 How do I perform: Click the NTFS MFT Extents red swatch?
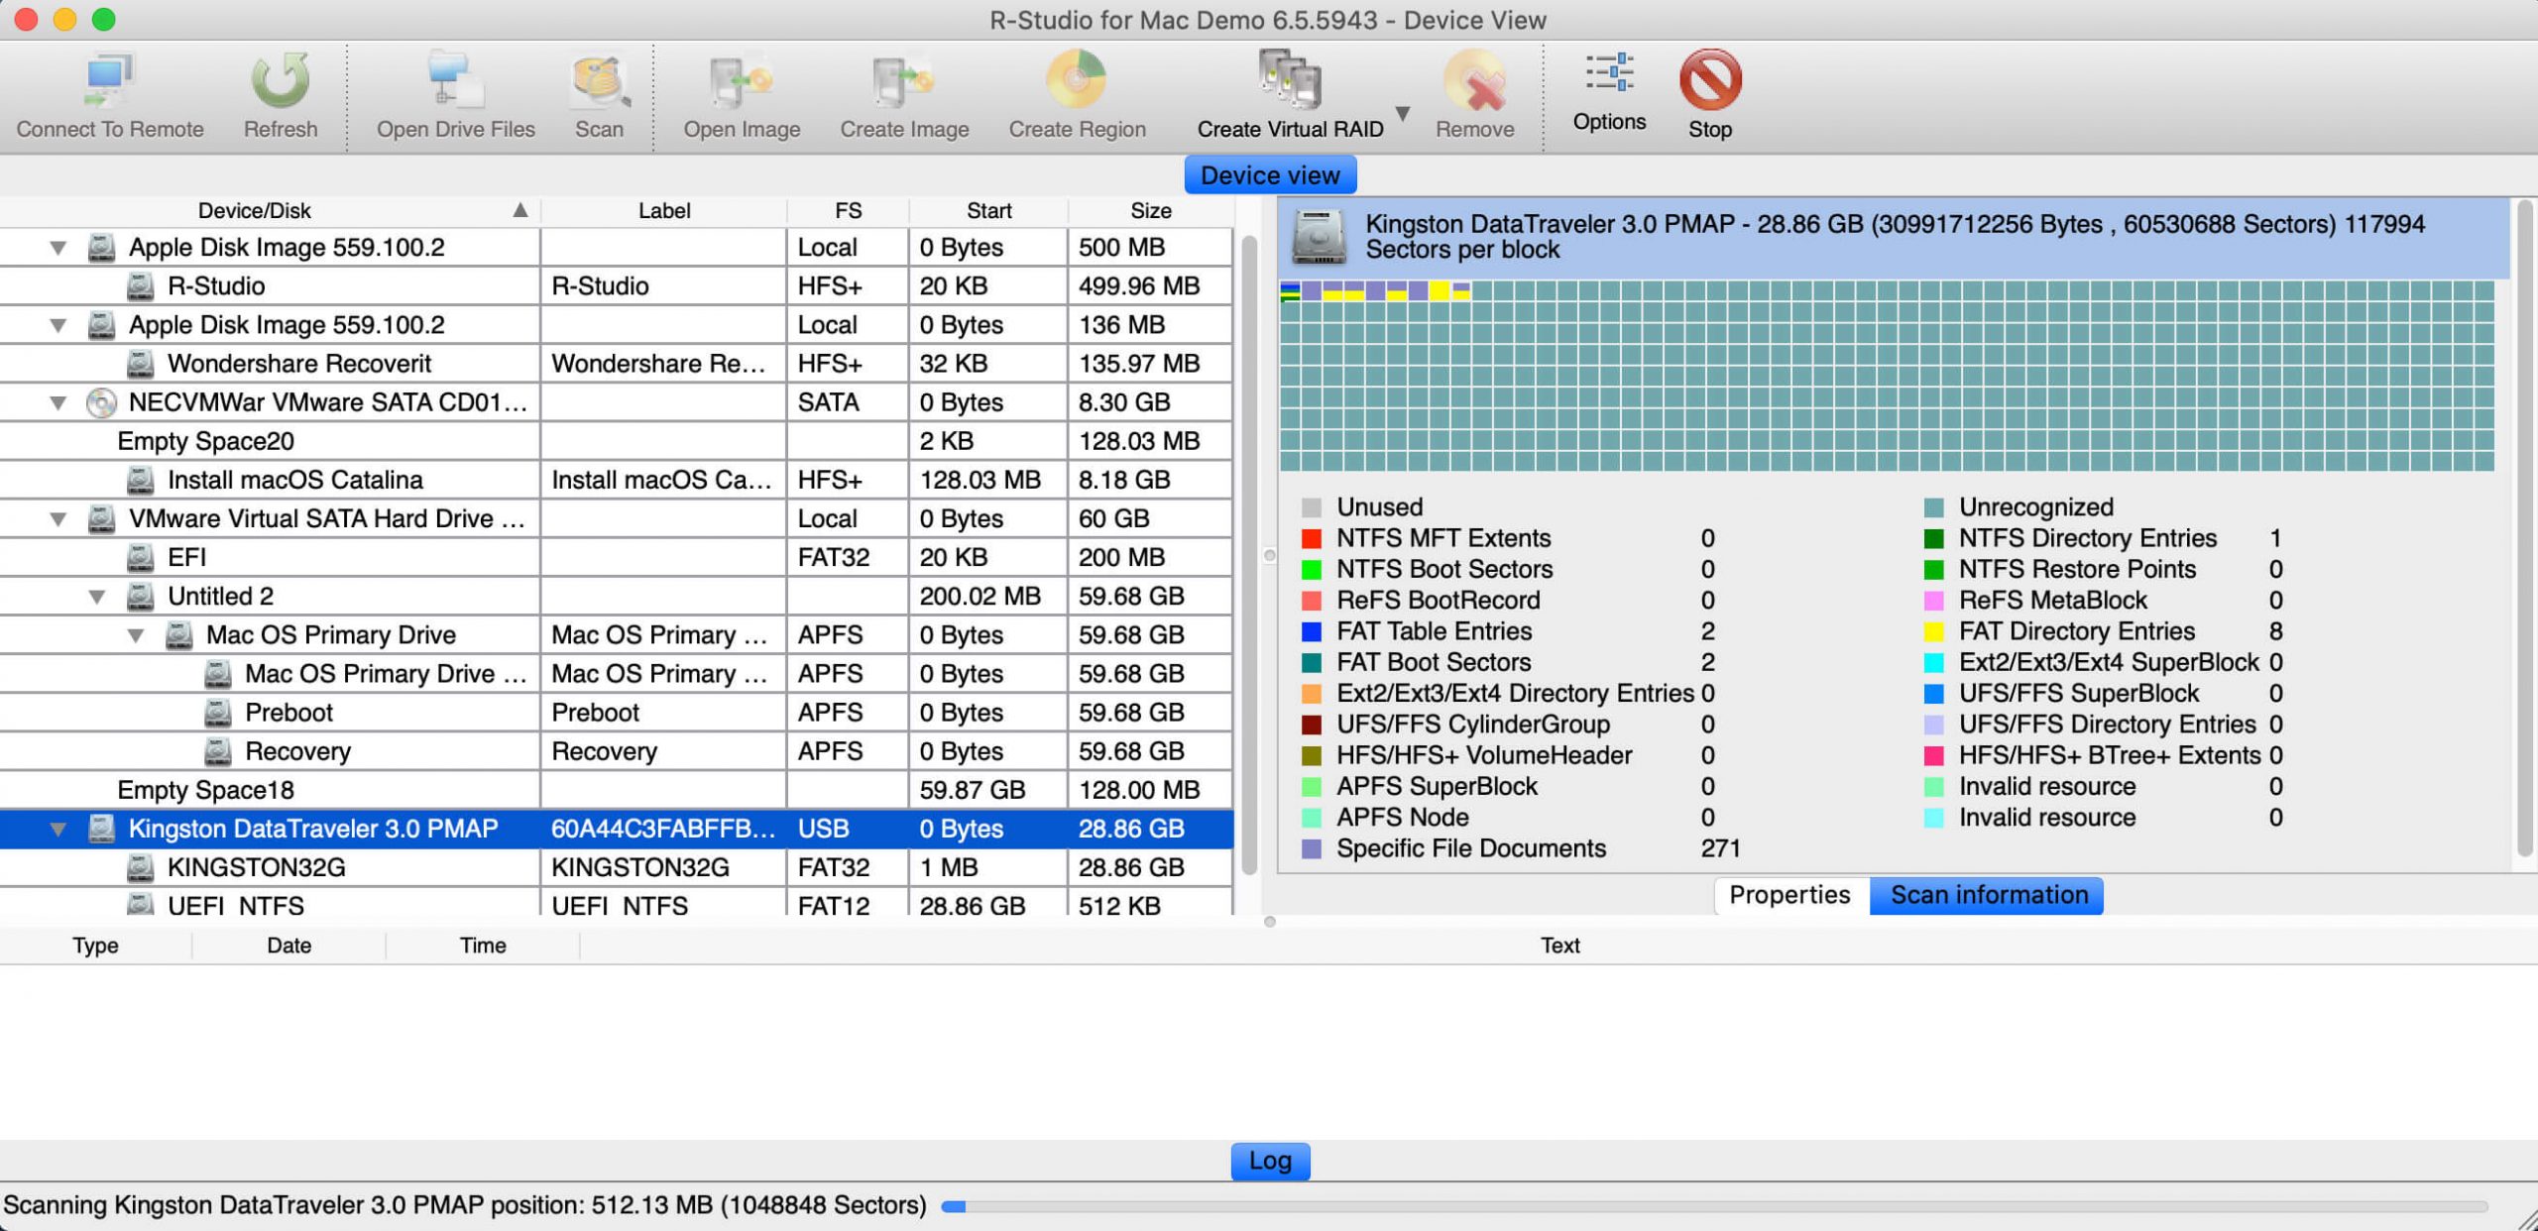[x=1311, y=539]
